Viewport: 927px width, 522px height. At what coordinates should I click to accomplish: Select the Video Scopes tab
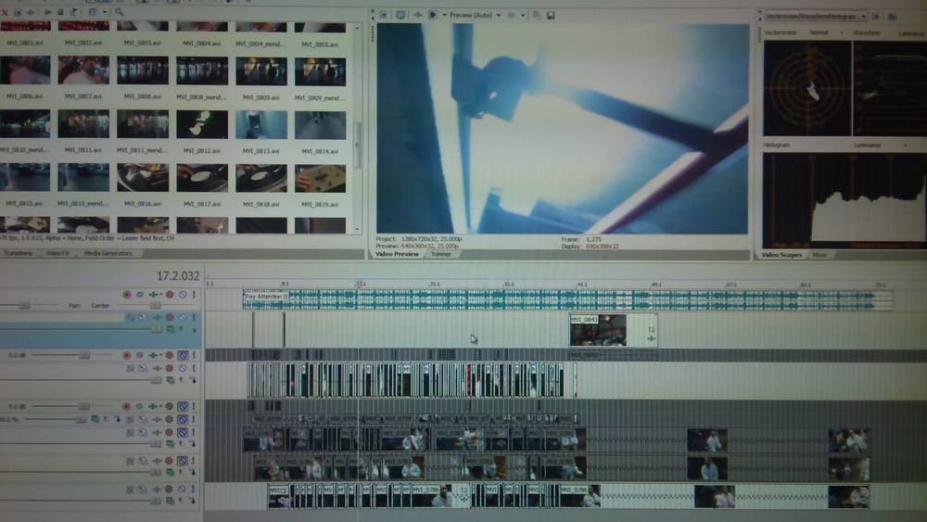[x=781, y=255]
